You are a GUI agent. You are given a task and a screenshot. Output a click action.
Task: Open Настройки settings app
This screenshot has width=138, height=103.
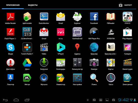pyautogui.click(x=77, y=78)
